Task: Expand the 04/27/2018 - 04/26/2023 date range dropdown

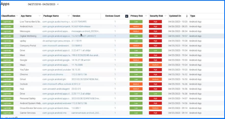Action: (x=58, y=4)
